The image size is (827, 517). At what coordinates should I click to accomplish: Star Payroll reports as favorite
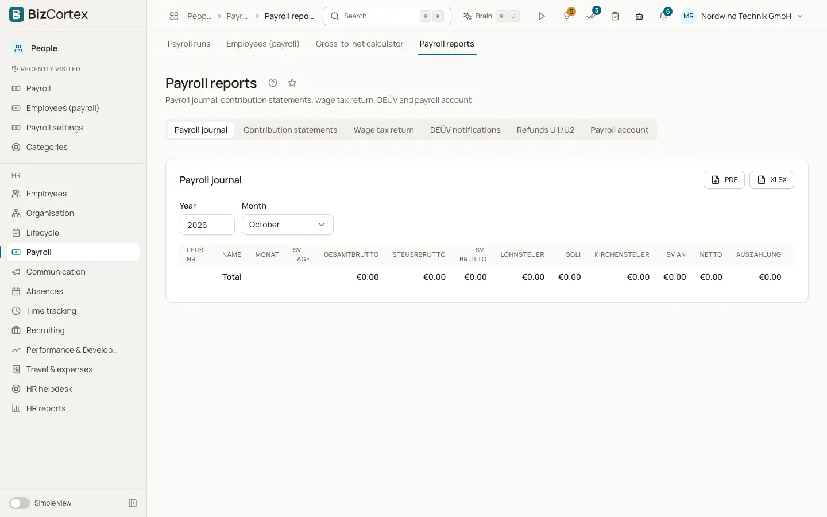point(292,83)
